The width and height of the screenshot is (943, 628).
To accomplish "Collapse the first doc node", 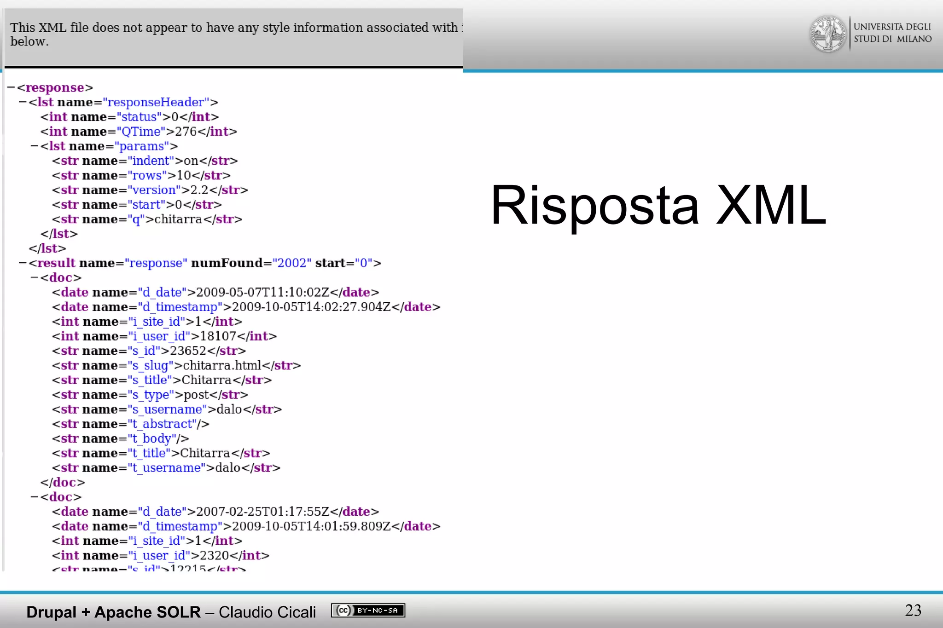I will click(x=34, y=278).
